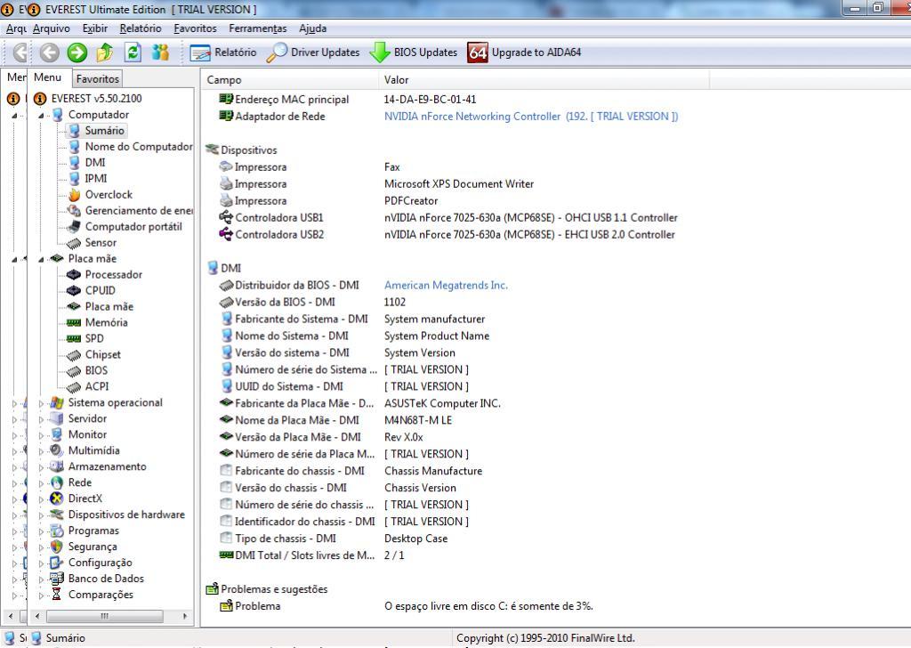Expand the Multimídia node
The height and width of the screenshot is (648, 911).
(x=41, y=451)
